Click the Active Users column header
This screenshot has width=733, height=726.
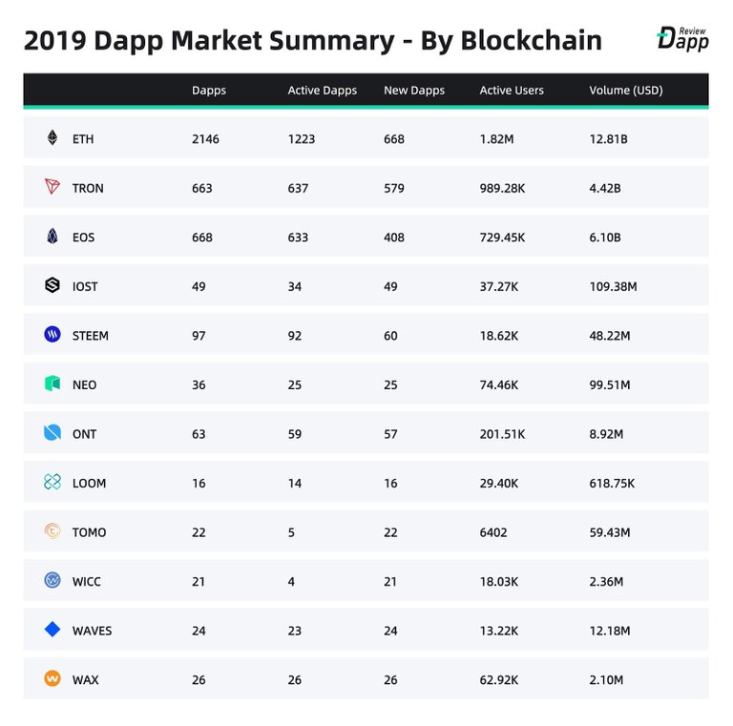512,91
